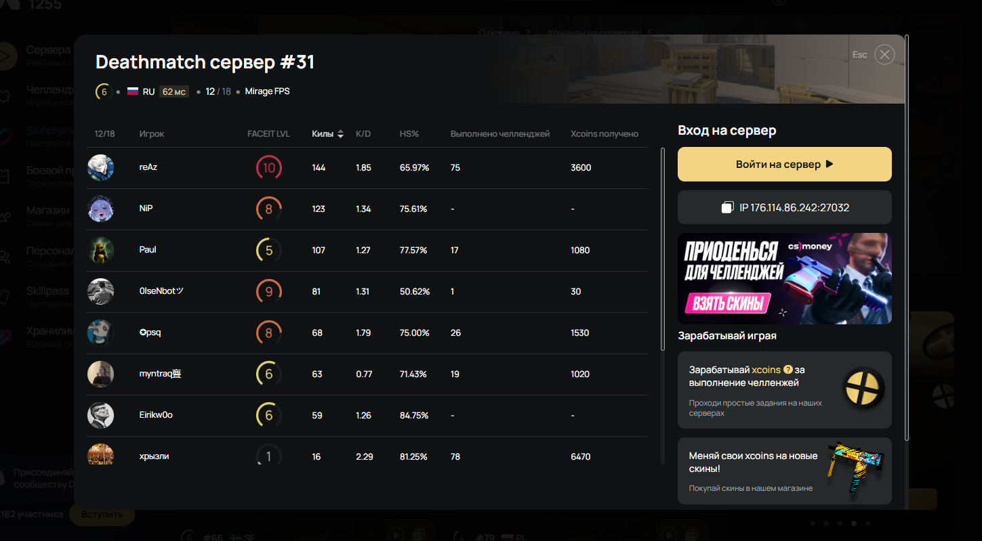Open Skillpass in the sidebar behind the dialog

pos(47,290)
